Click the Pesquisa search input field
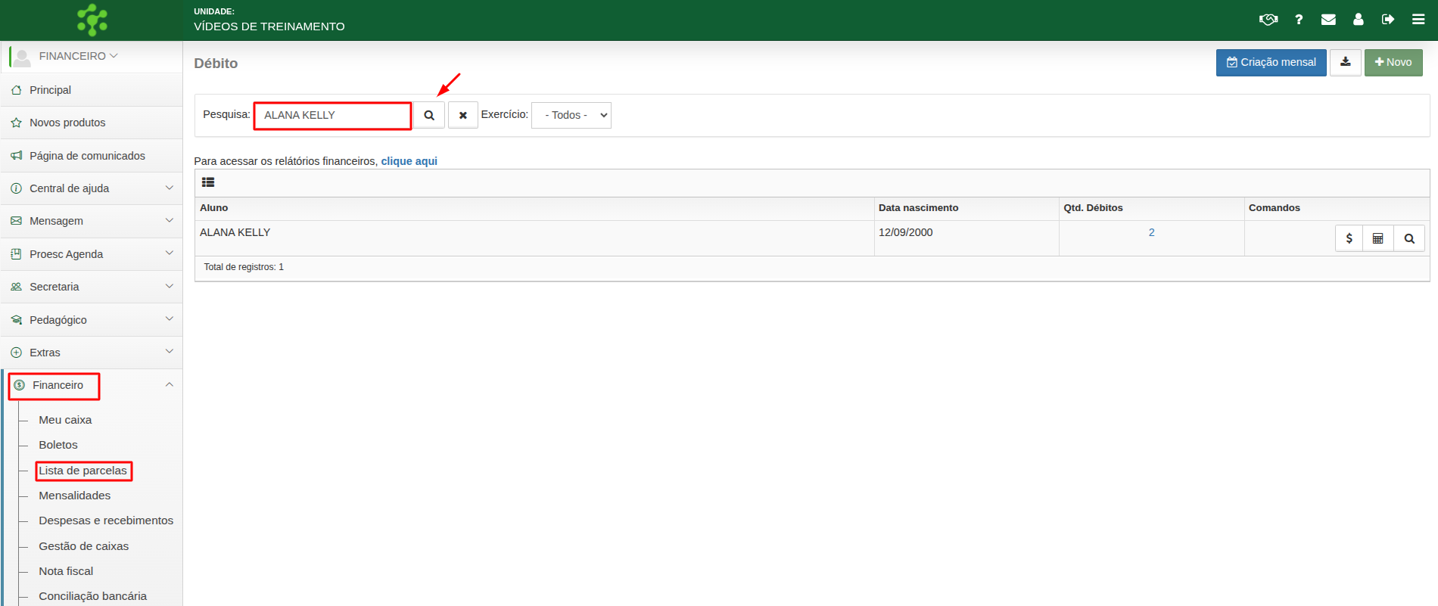Image resolution: width=1438 pixels, height=606 pixels. [x=332, y=116]
